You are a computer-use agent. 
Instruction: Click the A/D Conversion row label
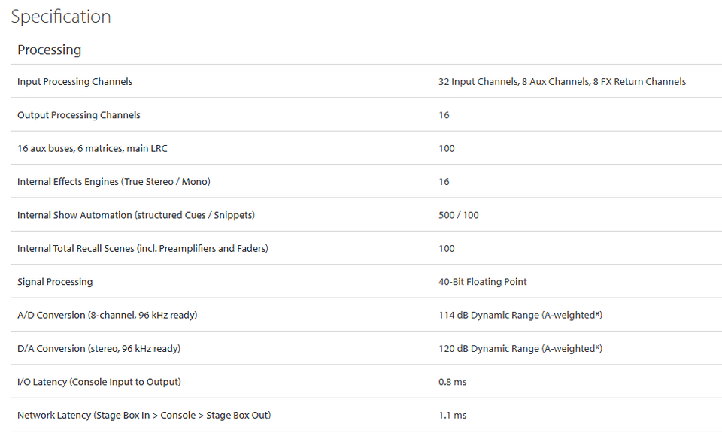[x=108, y=315]
